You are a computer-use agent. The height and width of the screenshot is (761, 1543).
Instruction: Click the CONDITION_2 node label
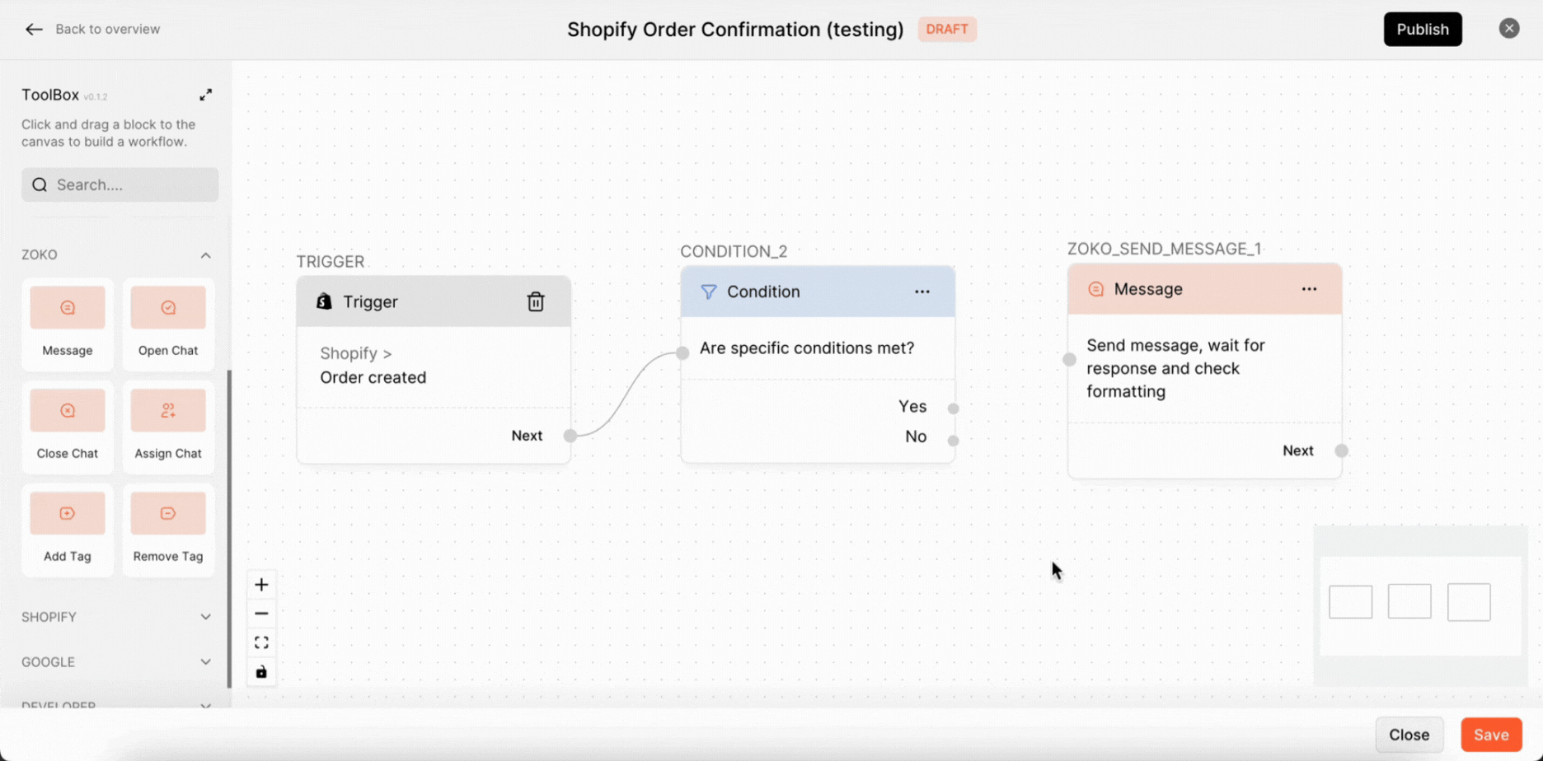pos(734,251)
